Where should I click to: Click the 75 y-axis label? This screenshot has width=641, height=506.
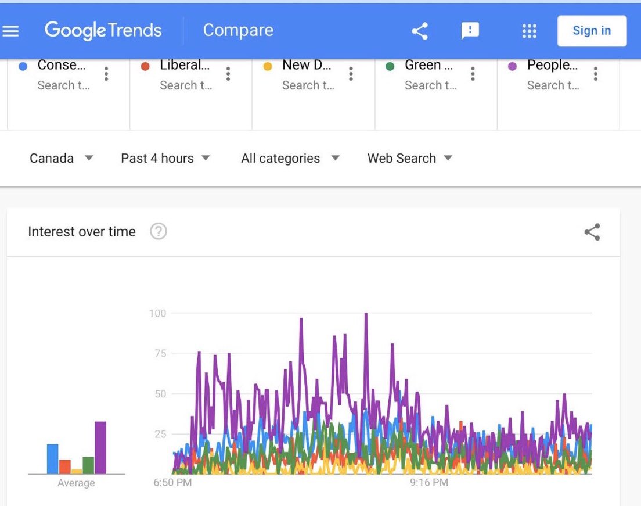click(160, 353)
